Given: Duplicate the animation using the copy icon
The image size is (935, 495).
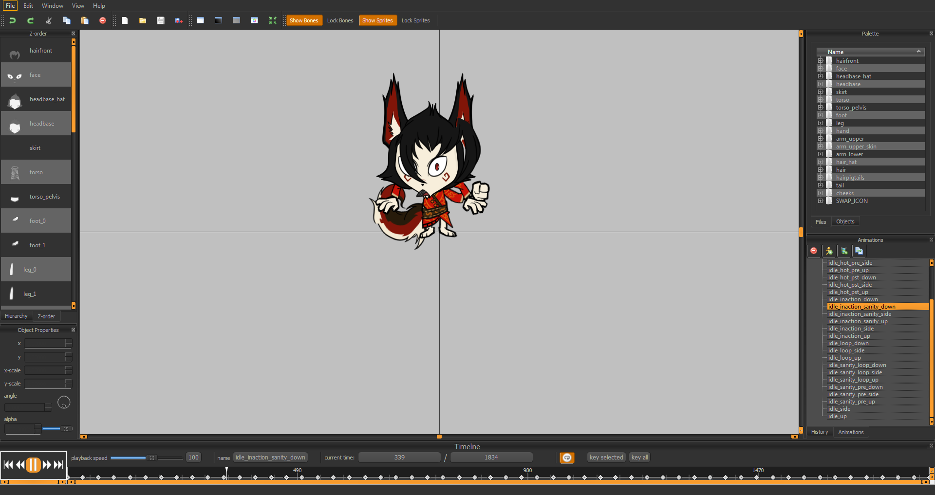Looking at the screenshot, I should [859, 251].
